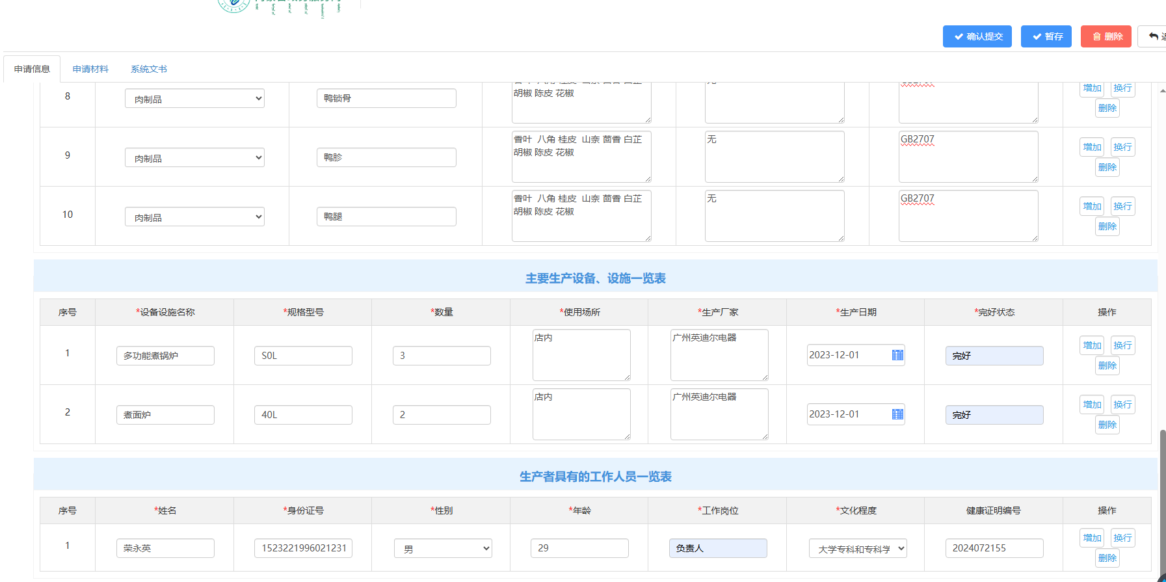The width and height of the screenshot is (1166, 582).
Task: Open the 文化程度 education level dropdown
Action: click(x=857, y=548)
